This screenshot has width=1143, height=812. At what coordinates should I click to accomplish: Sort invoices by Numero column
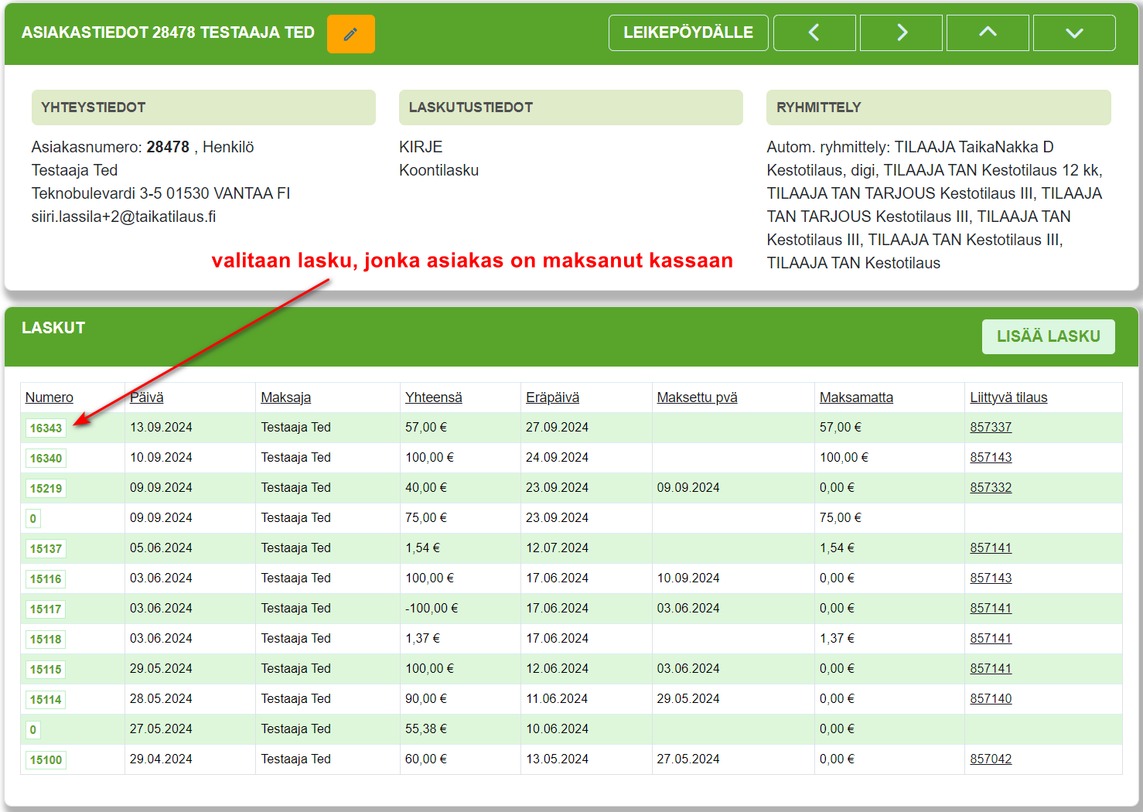(x=49, y=397)
